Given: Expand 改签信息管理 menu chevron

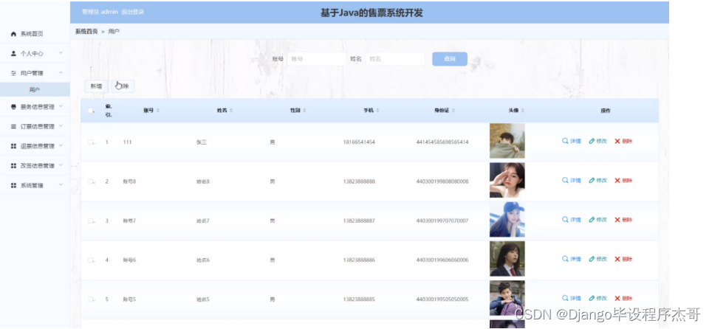Looking at the screenshot, I should click(61, 165).
